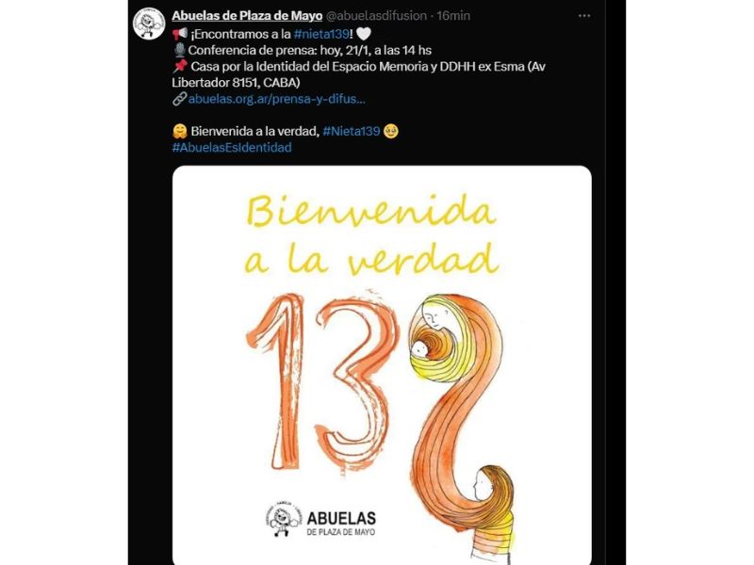
Task: Click the megaphone emoji before ¡Encontramos
Action: click(x=180, y=34)
